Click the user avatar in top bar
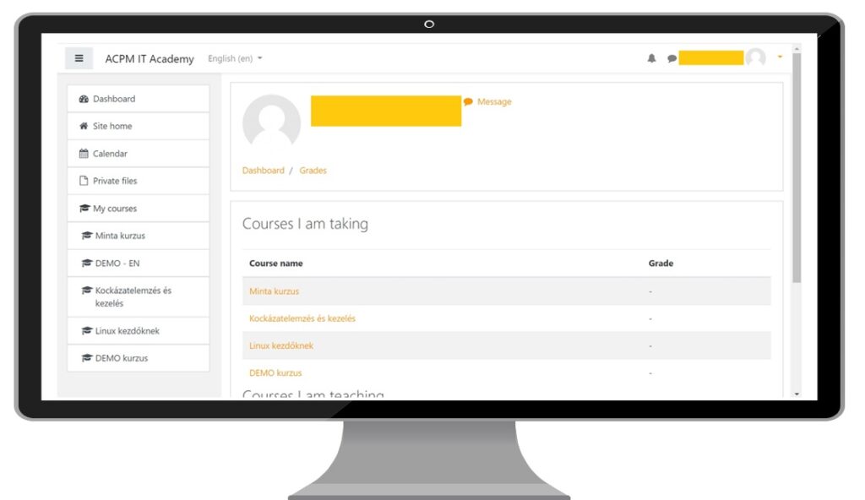 pos(755,57)
